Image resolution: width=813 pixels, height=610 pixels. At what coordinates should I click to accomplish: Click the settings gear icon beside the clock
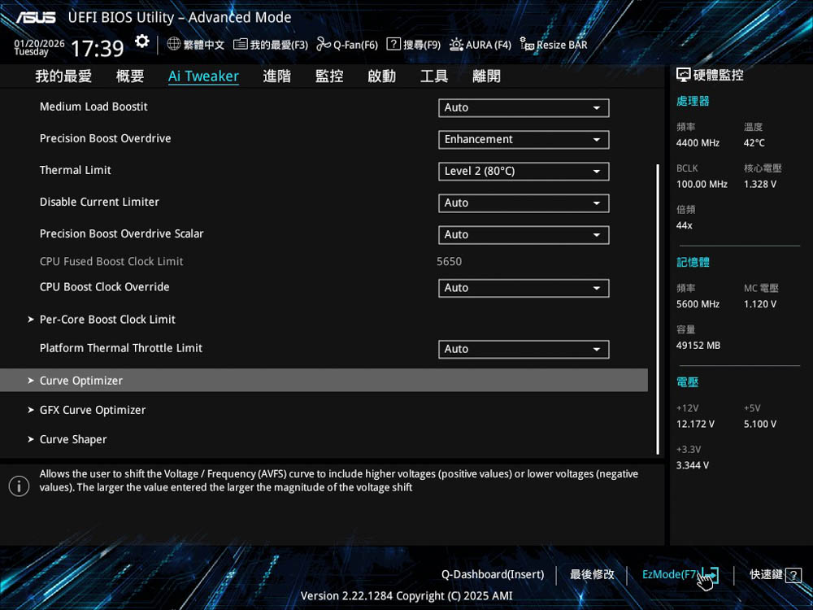pos(142,41)
